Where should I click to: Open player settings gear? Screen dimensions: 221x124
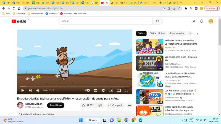click(103, 90)
